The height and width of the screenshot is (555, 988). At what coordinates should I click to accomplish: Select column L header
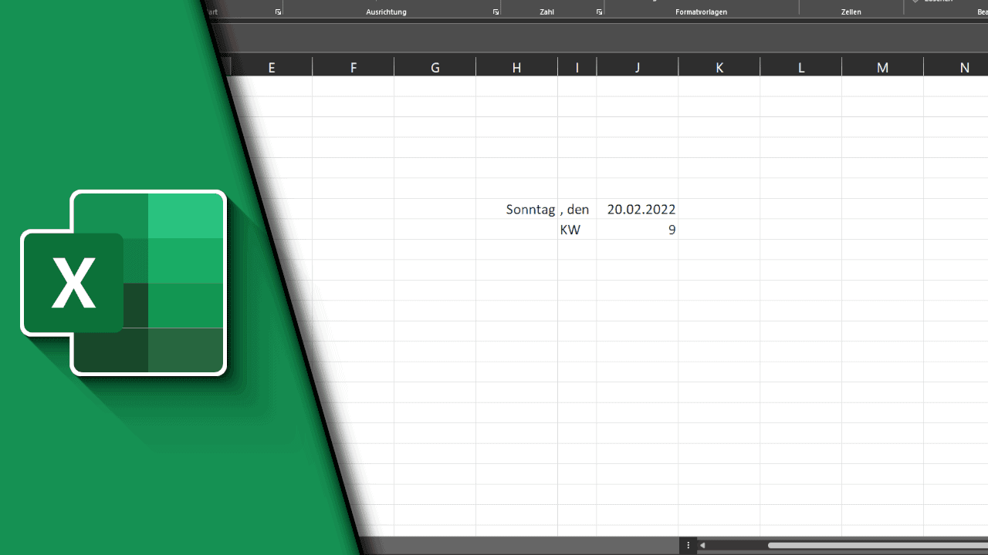point(801,68)
